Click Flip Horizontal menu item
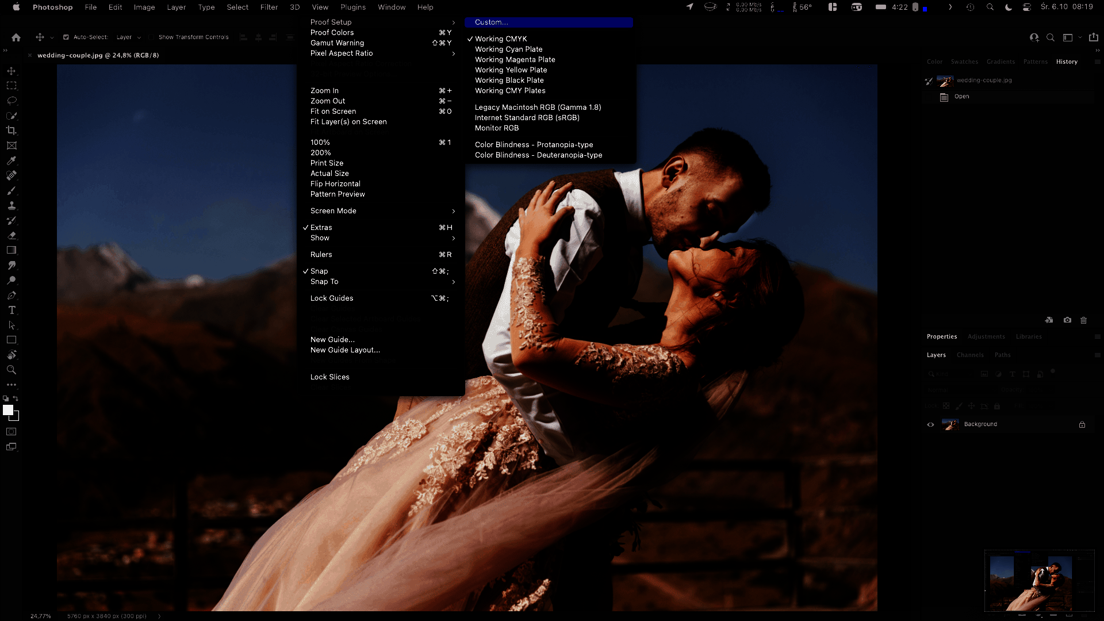 (381, 184)
